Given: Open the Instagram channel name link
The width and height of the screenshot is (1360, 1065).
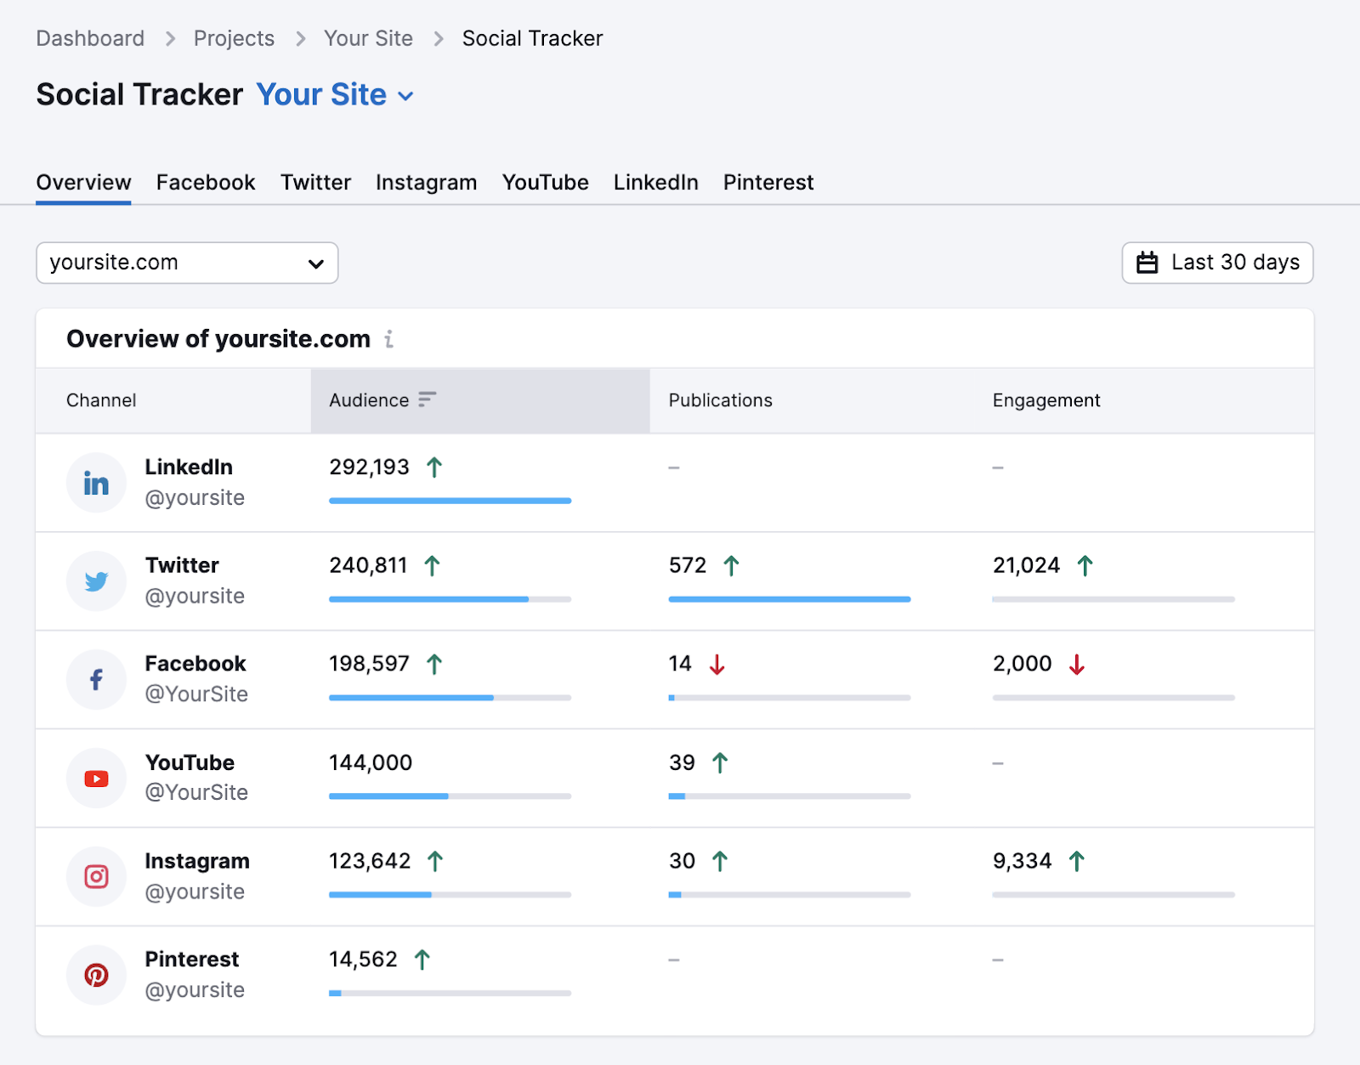Looking at the screenshot, I should [x=197, y=861].
